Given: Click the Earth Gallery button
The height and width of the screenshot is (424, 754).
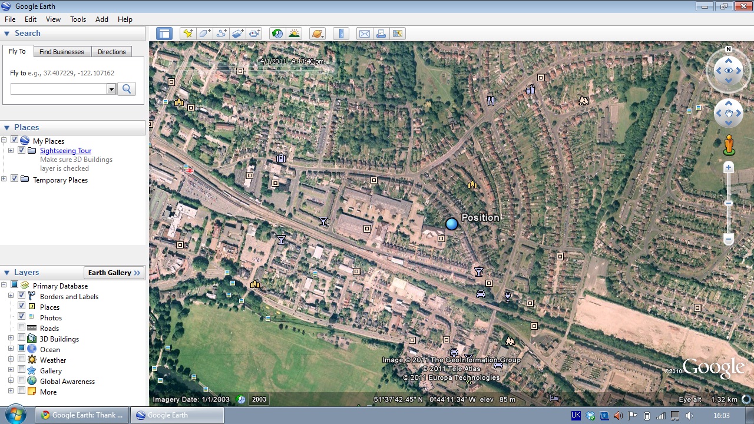Looking at the screenshot, I should coord(114,273).
